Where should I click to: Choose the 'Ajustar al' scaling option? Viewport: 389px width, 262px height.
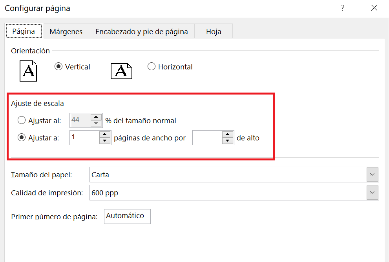[x=22, y=120]
